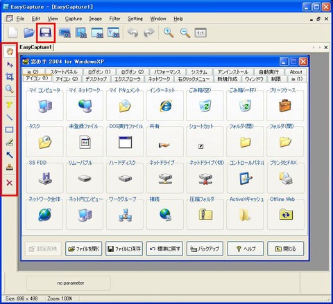Image resolution: width=333 pixels, height=304 pixels.
Task: Select the Crop tool
Action: pos(10,77)
